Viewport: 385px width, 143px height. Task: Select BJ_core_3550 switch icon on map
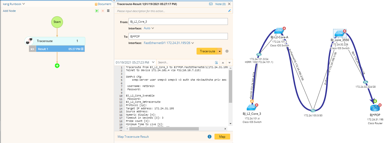340,33
